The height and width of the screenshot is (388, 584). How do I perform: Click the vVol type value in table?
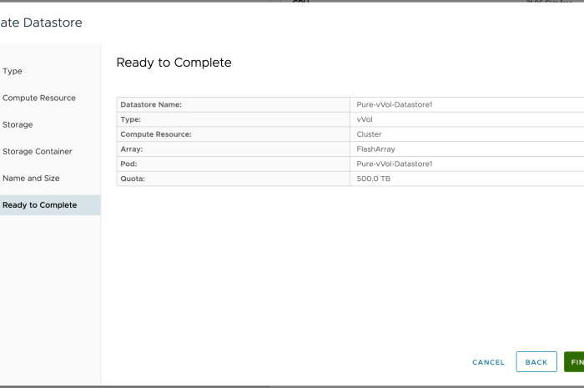click(365, 119)
